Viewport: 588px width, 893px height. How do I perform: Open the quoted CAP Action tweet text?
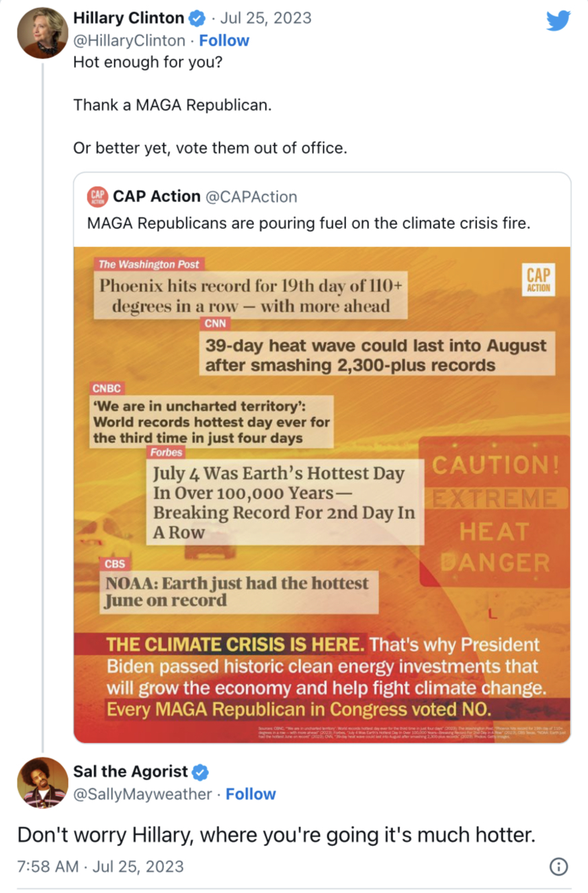309,224
